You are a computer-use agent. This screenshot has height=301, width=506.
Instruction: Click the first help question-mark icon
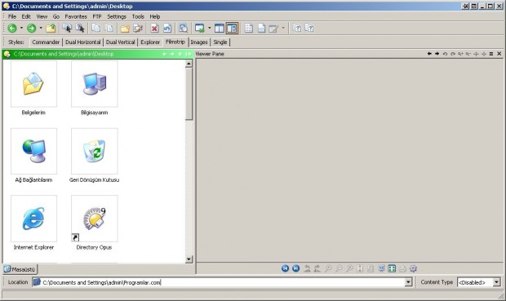click(297, 29)
